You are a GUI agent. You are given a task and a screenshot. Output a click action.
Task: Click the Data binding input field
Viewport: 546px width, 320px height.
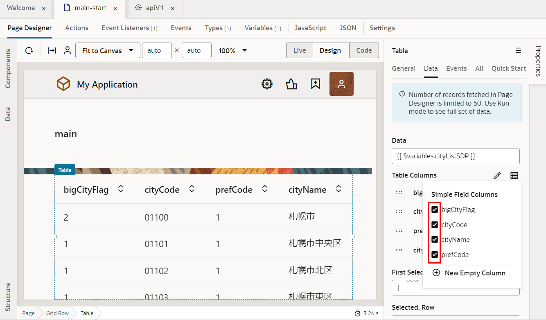[x=456, y=156]
